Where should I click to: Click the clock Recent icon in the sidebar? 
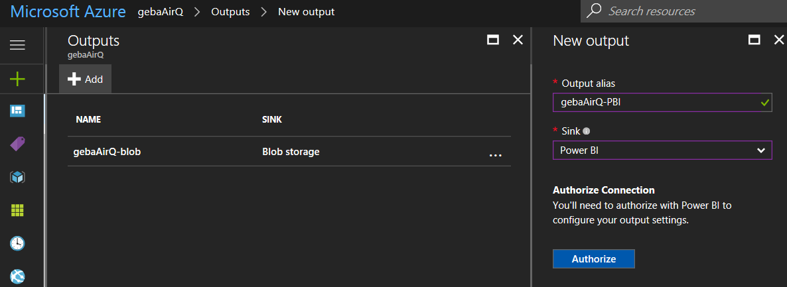pos(17,243)
